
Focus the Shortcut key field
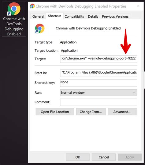99,83
